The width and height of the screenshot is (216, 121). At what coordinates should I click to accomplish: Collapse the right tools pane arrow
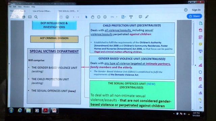coord(195,65)
